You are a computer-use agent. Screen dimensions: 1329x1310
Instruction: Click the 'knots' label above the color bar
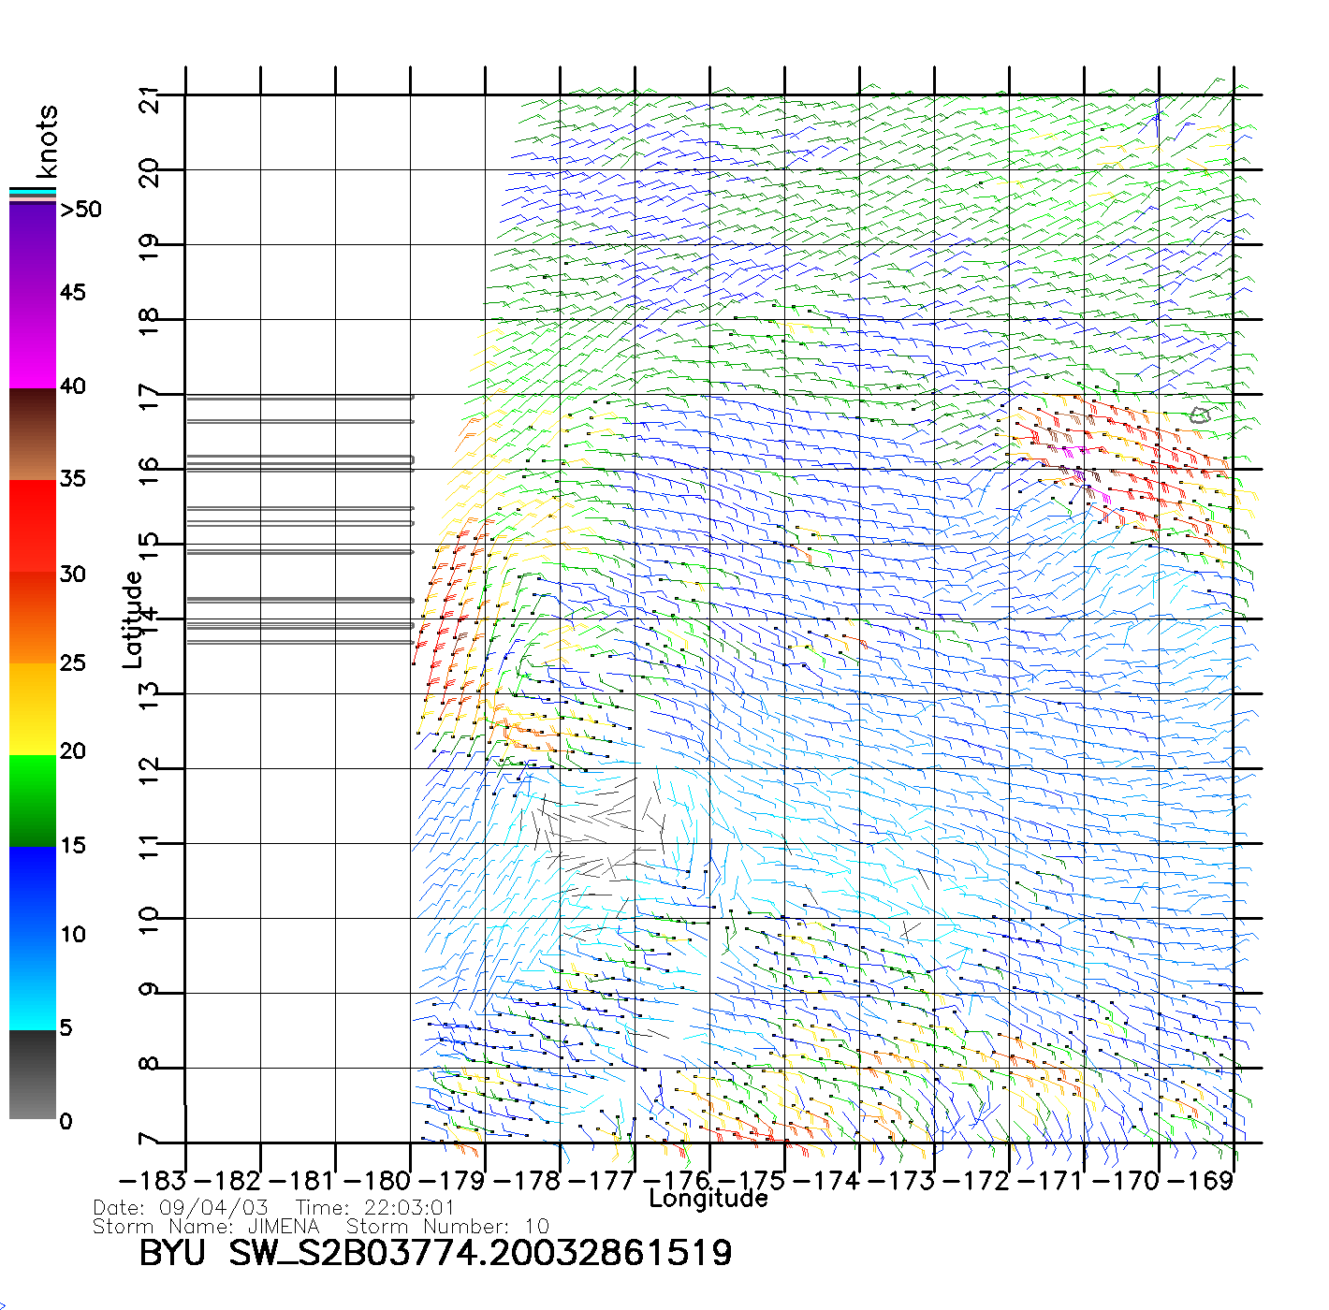pos(47,141)
